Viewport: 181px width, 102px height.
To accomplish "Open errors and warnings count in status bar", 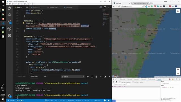I will pyautogui.click(x=20, y=100).
